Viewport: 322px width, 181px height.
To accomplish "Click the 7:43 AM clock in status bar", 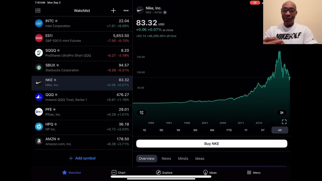I will tap(40, 3).
